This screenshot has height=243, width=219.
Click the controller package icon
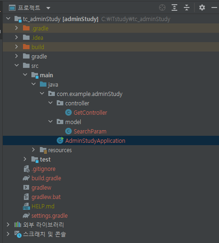[x=60, y=103]
